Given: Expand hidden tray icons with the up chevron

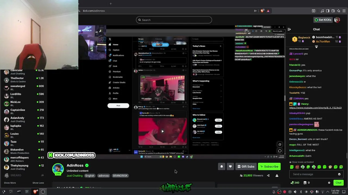Looking at the screenshot, I should (328, 192).
